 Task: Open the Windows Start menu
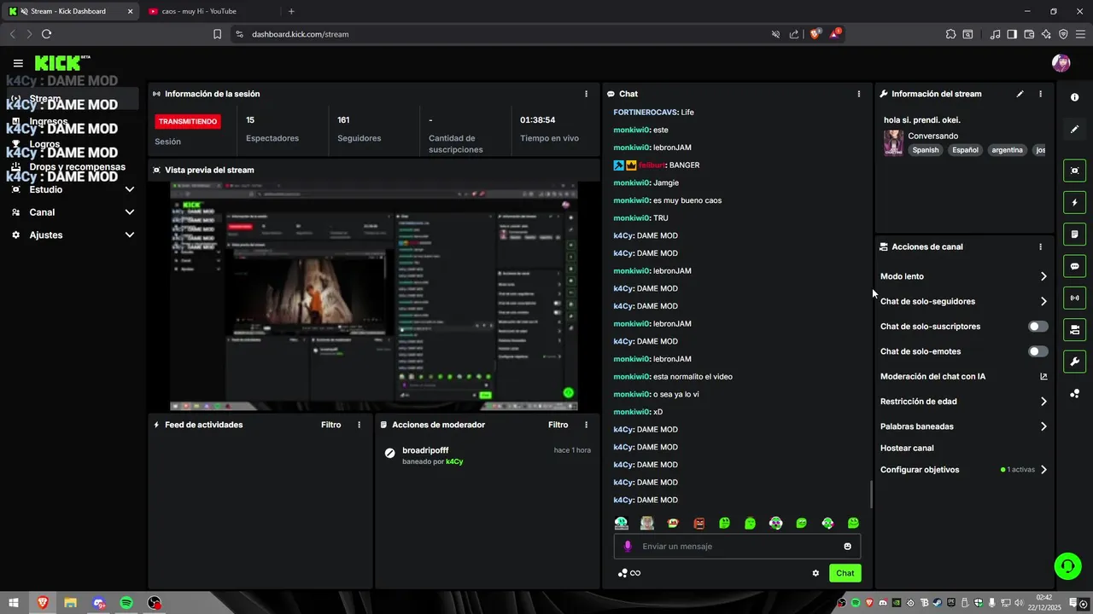pos(14,603)
